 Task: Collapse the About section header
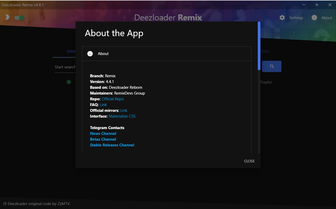167,54
